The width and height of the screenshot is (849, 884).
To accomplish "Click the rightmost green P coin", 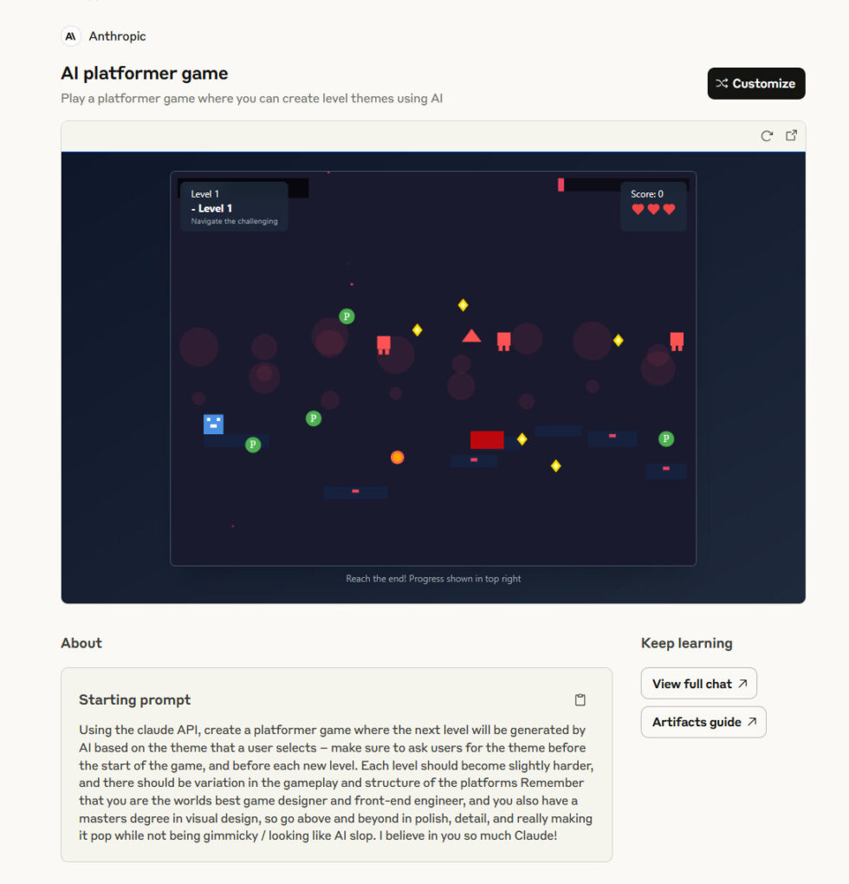I will [666, 439].
